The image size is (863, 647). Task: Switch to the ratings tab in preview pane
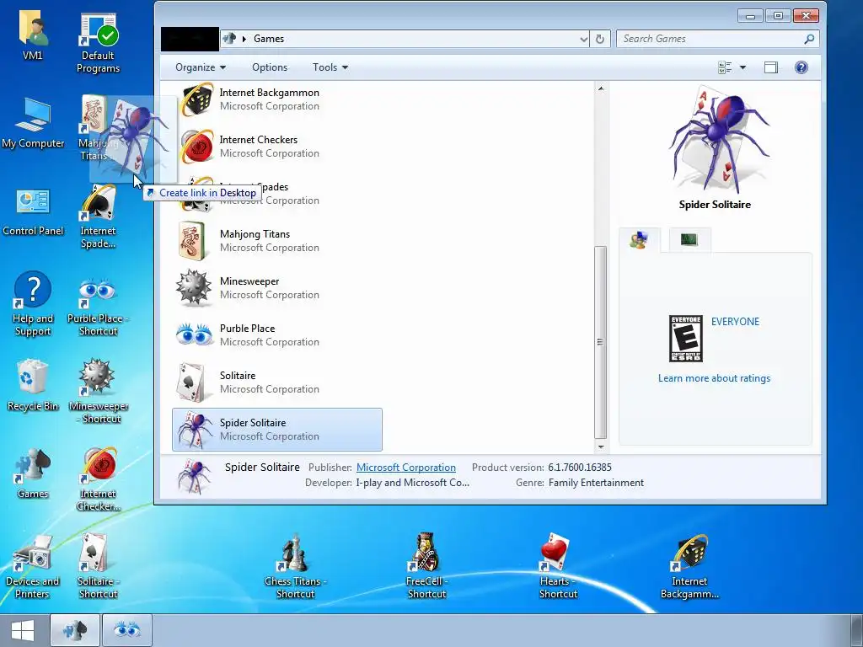tap(639, 240)
